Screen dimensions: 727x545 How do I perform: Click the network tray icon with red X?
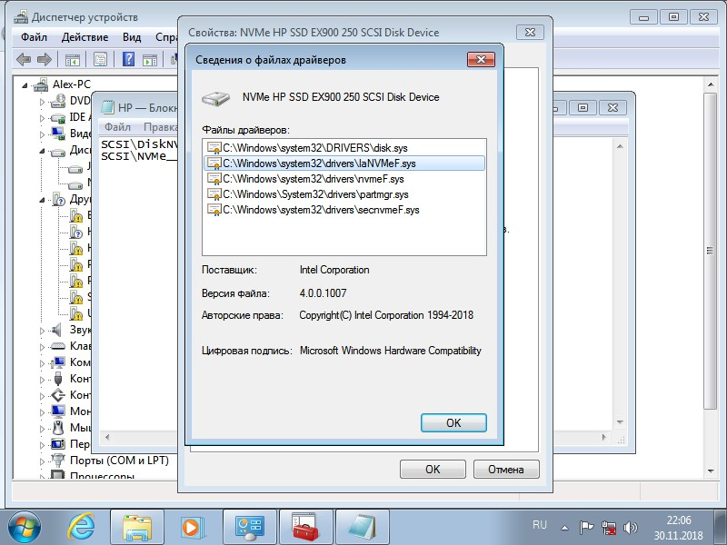(x=609, y=528)
